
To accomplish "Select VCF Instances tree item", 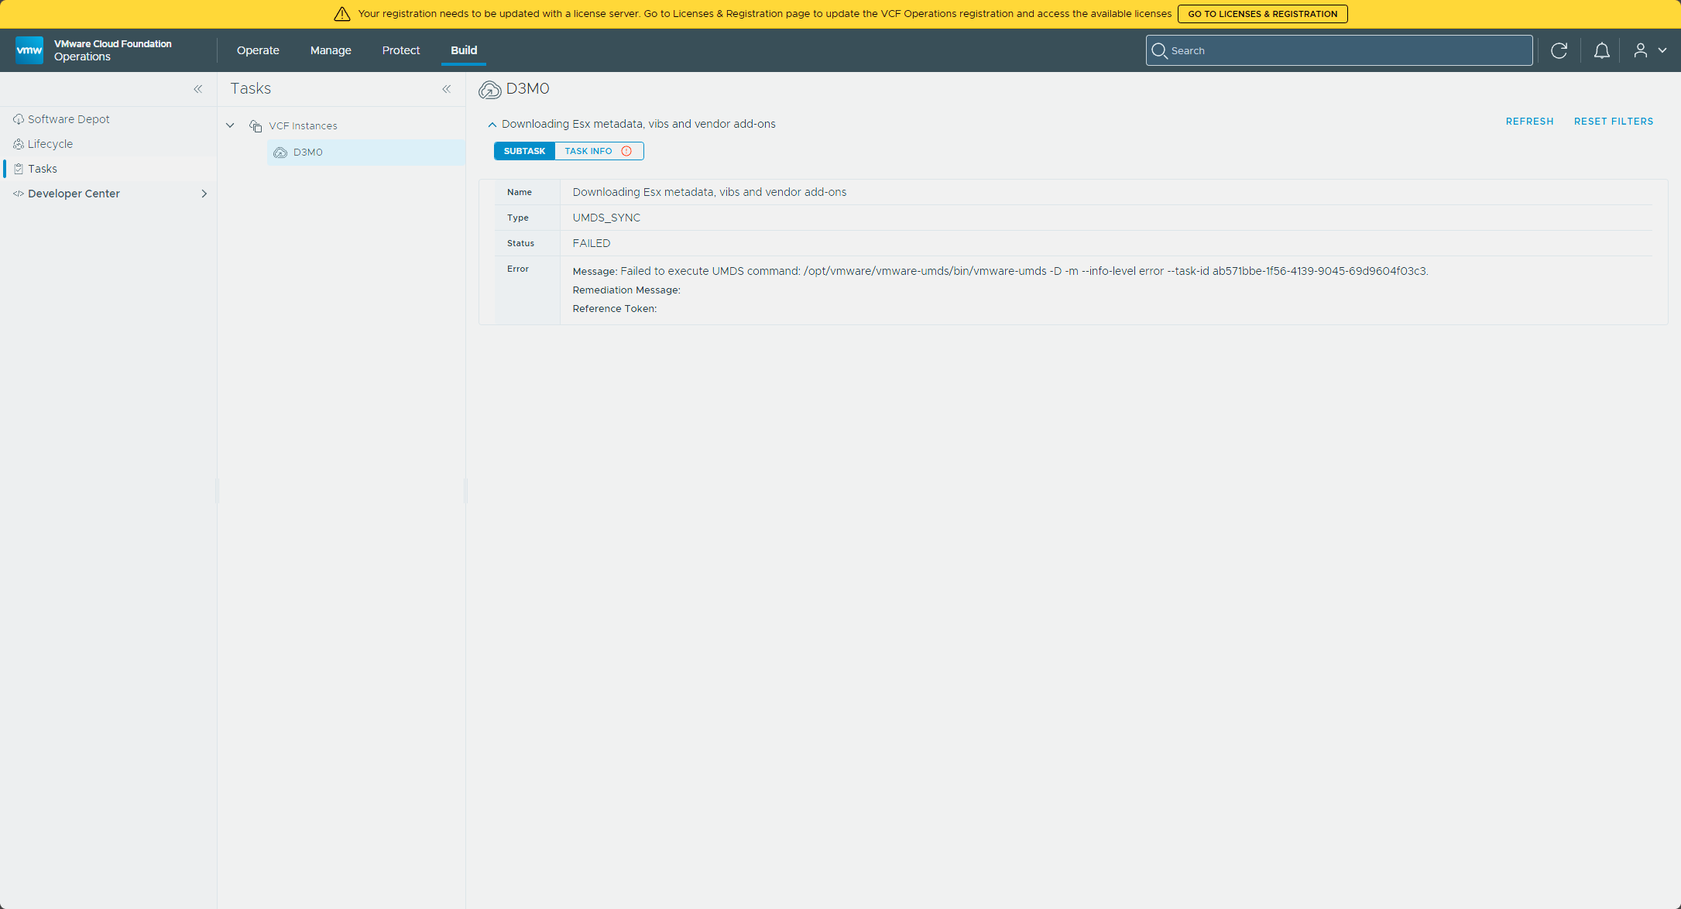I will (303, 126).
